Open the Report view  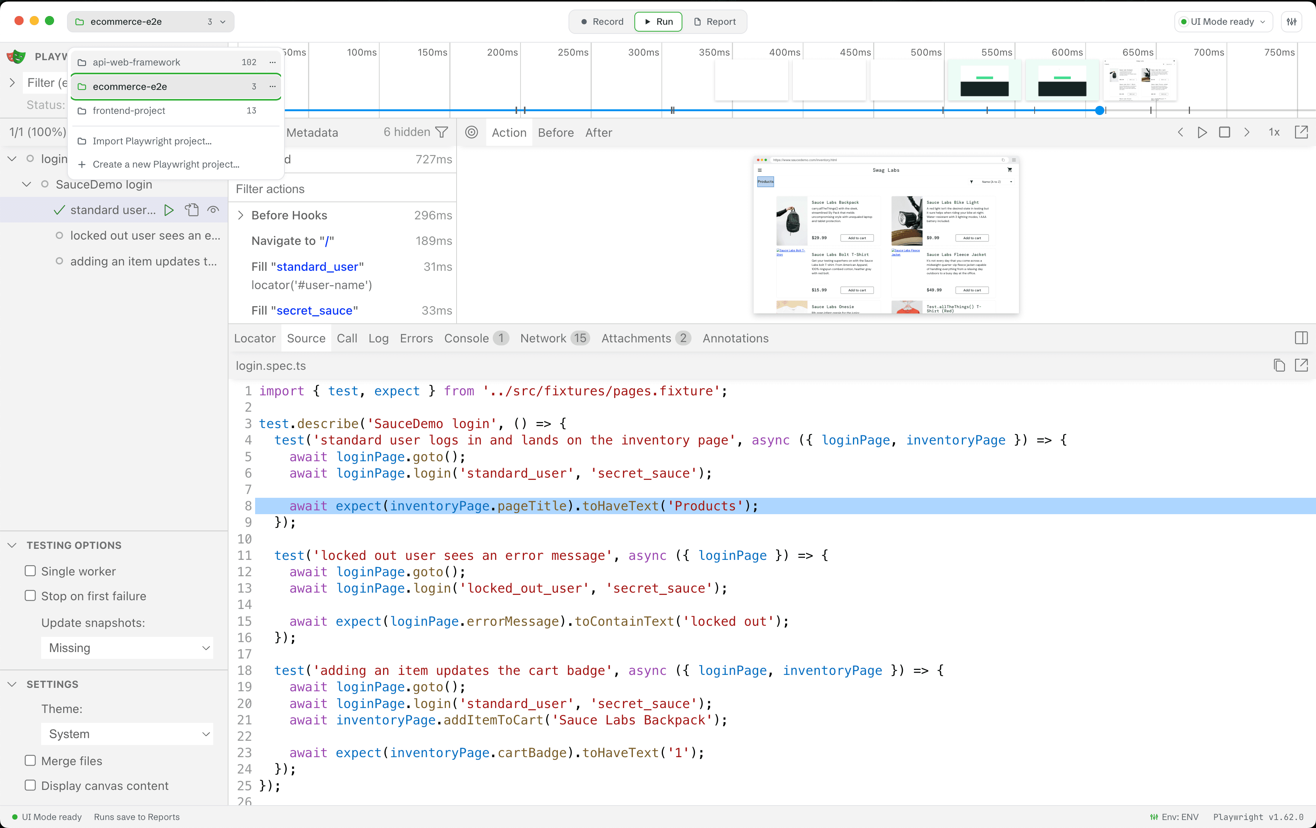(715, 22)
